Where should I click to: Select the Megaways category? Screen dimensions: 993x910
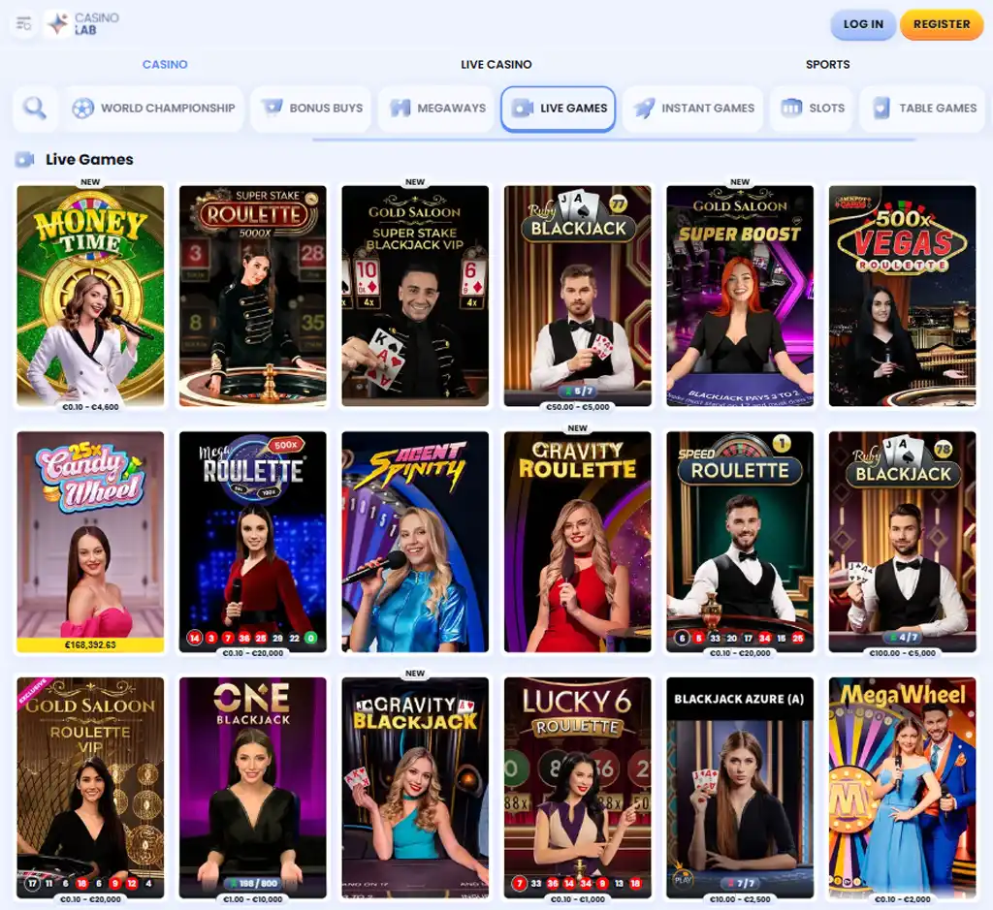tap(437, 109)
